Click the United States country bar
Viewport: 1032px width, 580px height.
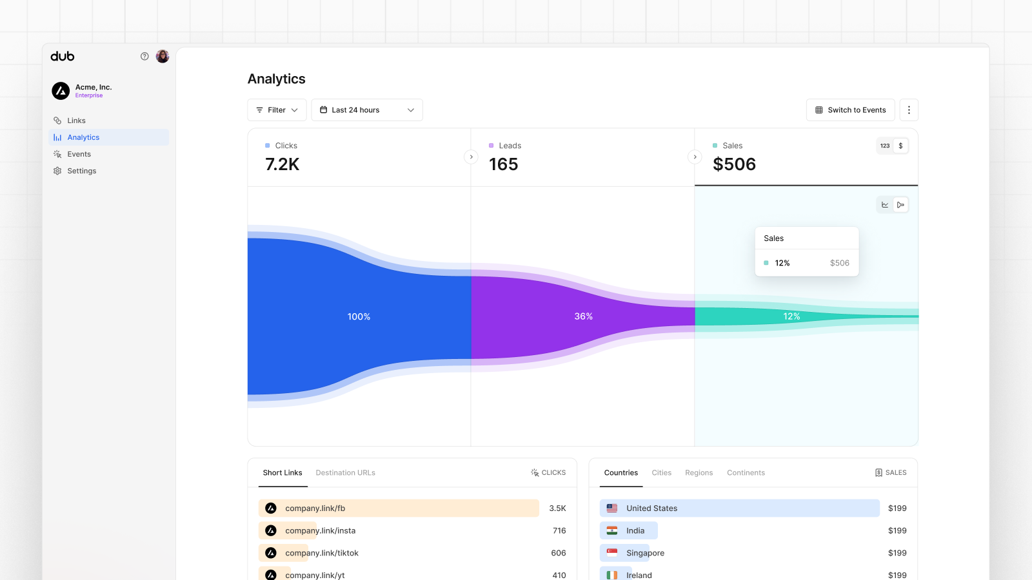pos(653,508)
